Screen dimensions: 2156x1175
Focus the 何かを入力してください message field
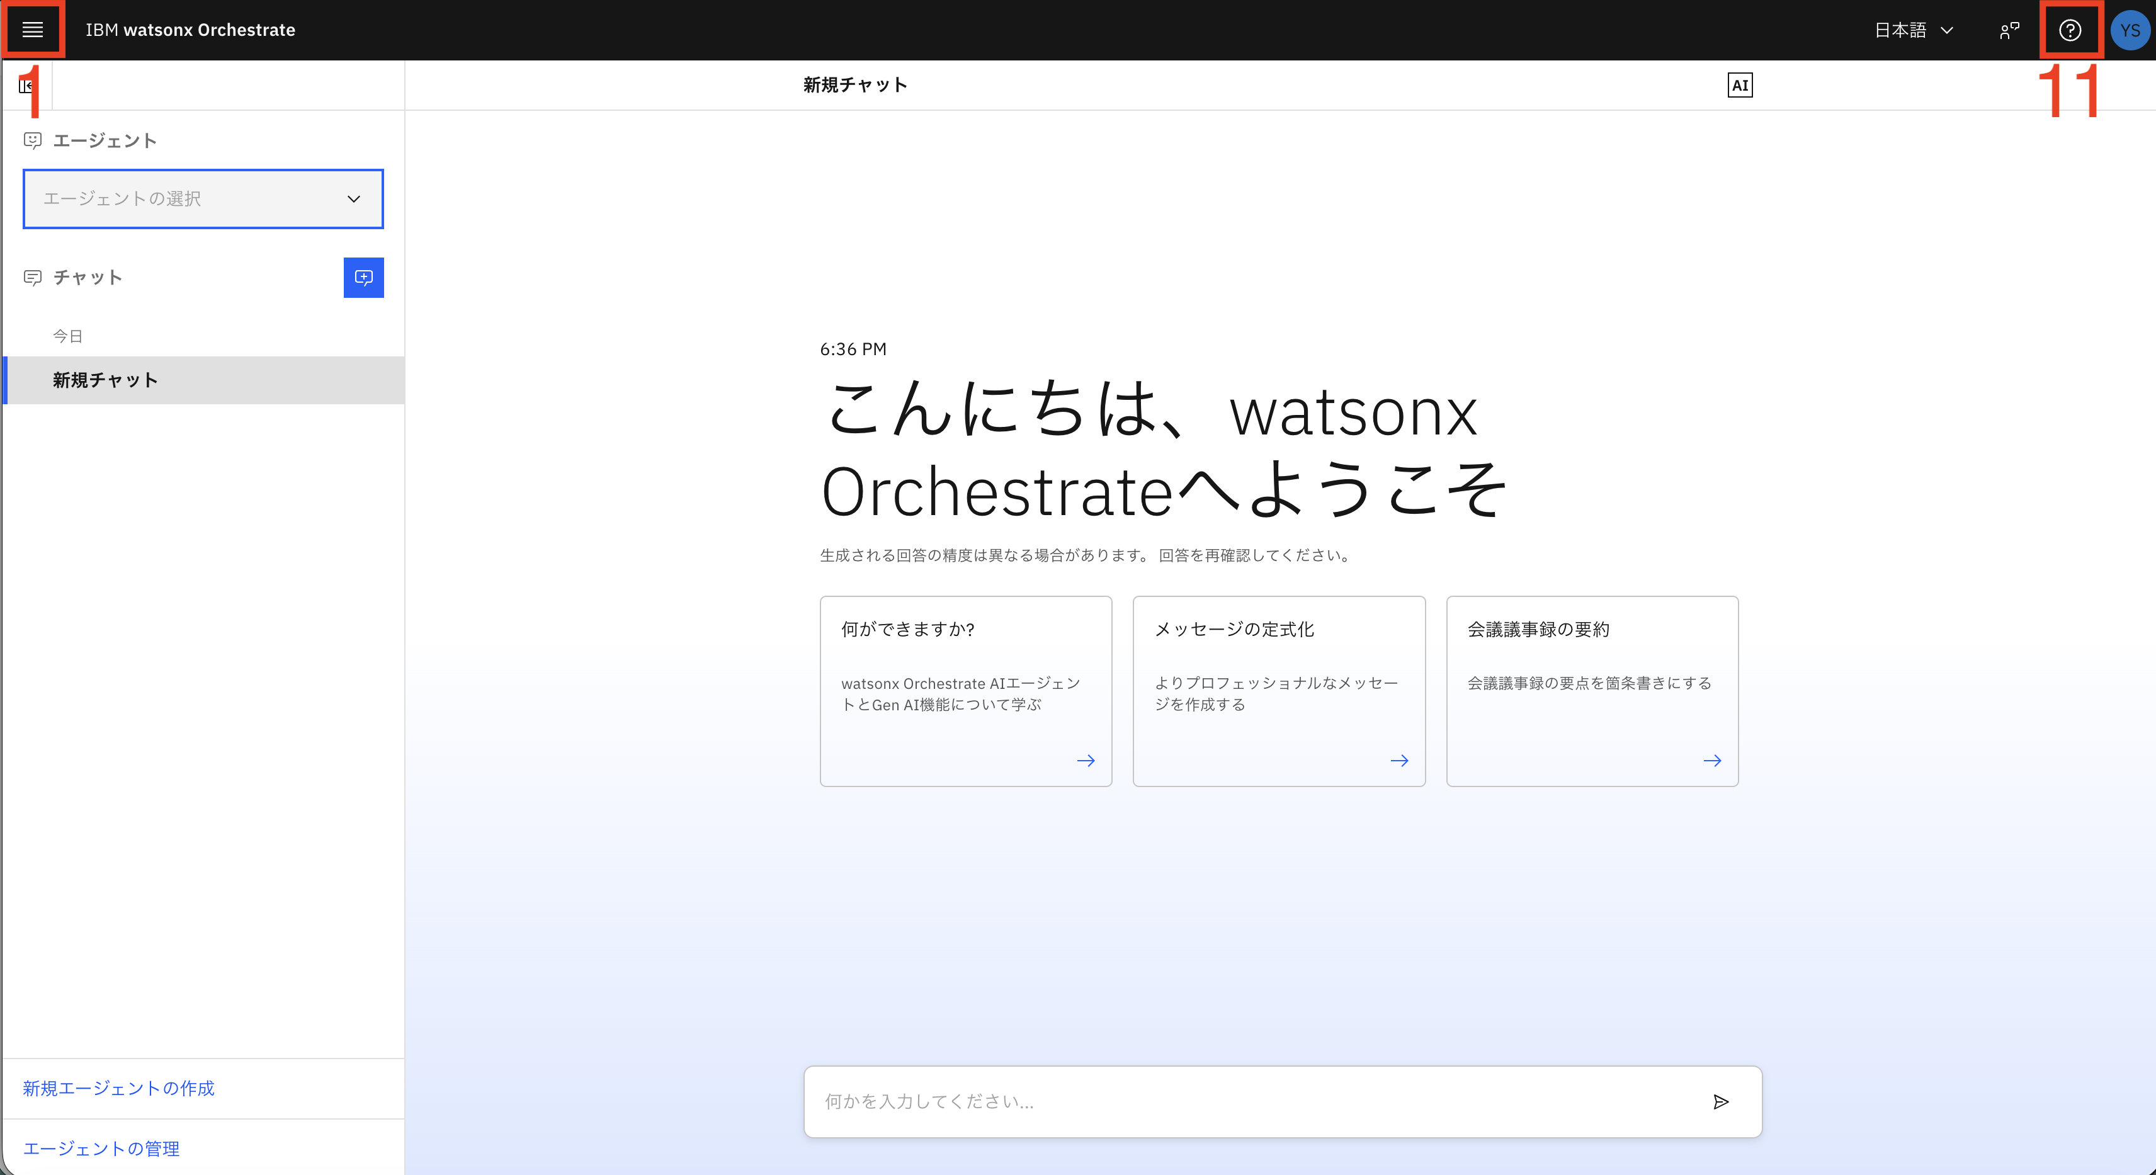click(1247, 1101)
